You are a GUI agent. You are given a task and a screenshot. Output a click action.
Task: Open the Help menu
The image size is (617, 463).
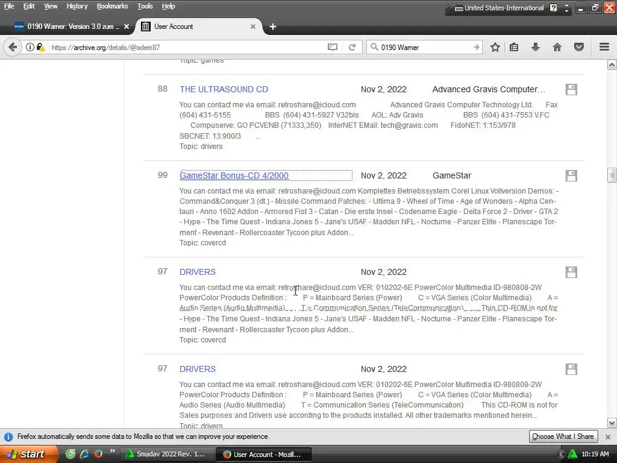(x=169, y=6)
